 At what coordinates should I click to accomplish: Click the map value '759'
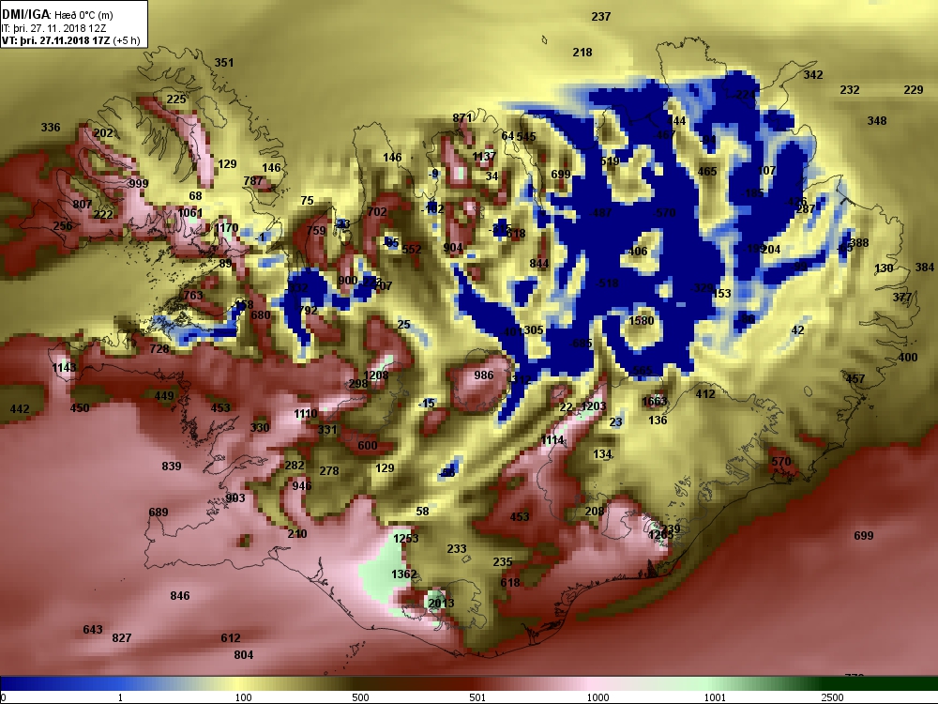(316, 231)
